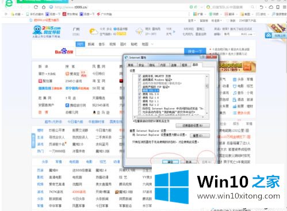Screen dimensions: 287x211
Task: Click the home page icon in toolbar
Action: tap(44, 7)
